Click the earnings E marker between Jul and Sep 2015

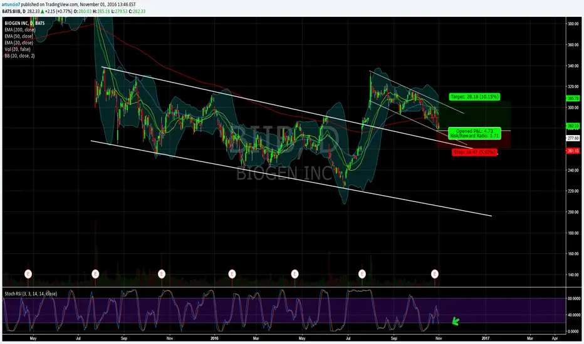(x=95, y=274)
